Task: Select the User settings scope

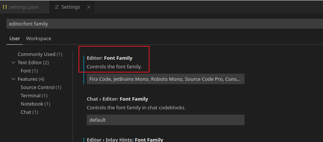Action: click(15, 39)
